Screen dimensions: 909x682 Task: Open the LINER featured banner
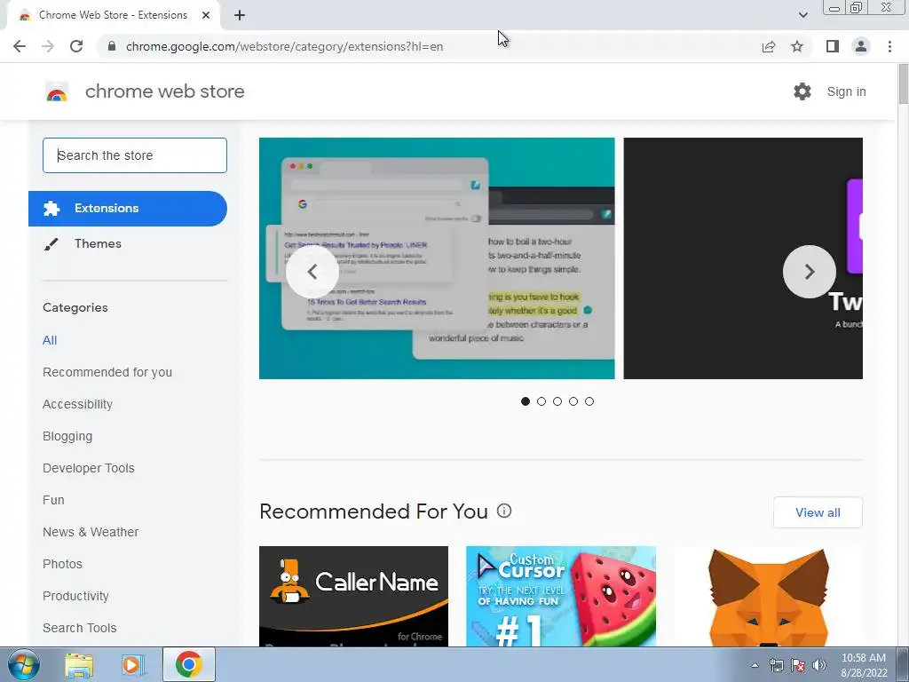click(x=437, y=258)
